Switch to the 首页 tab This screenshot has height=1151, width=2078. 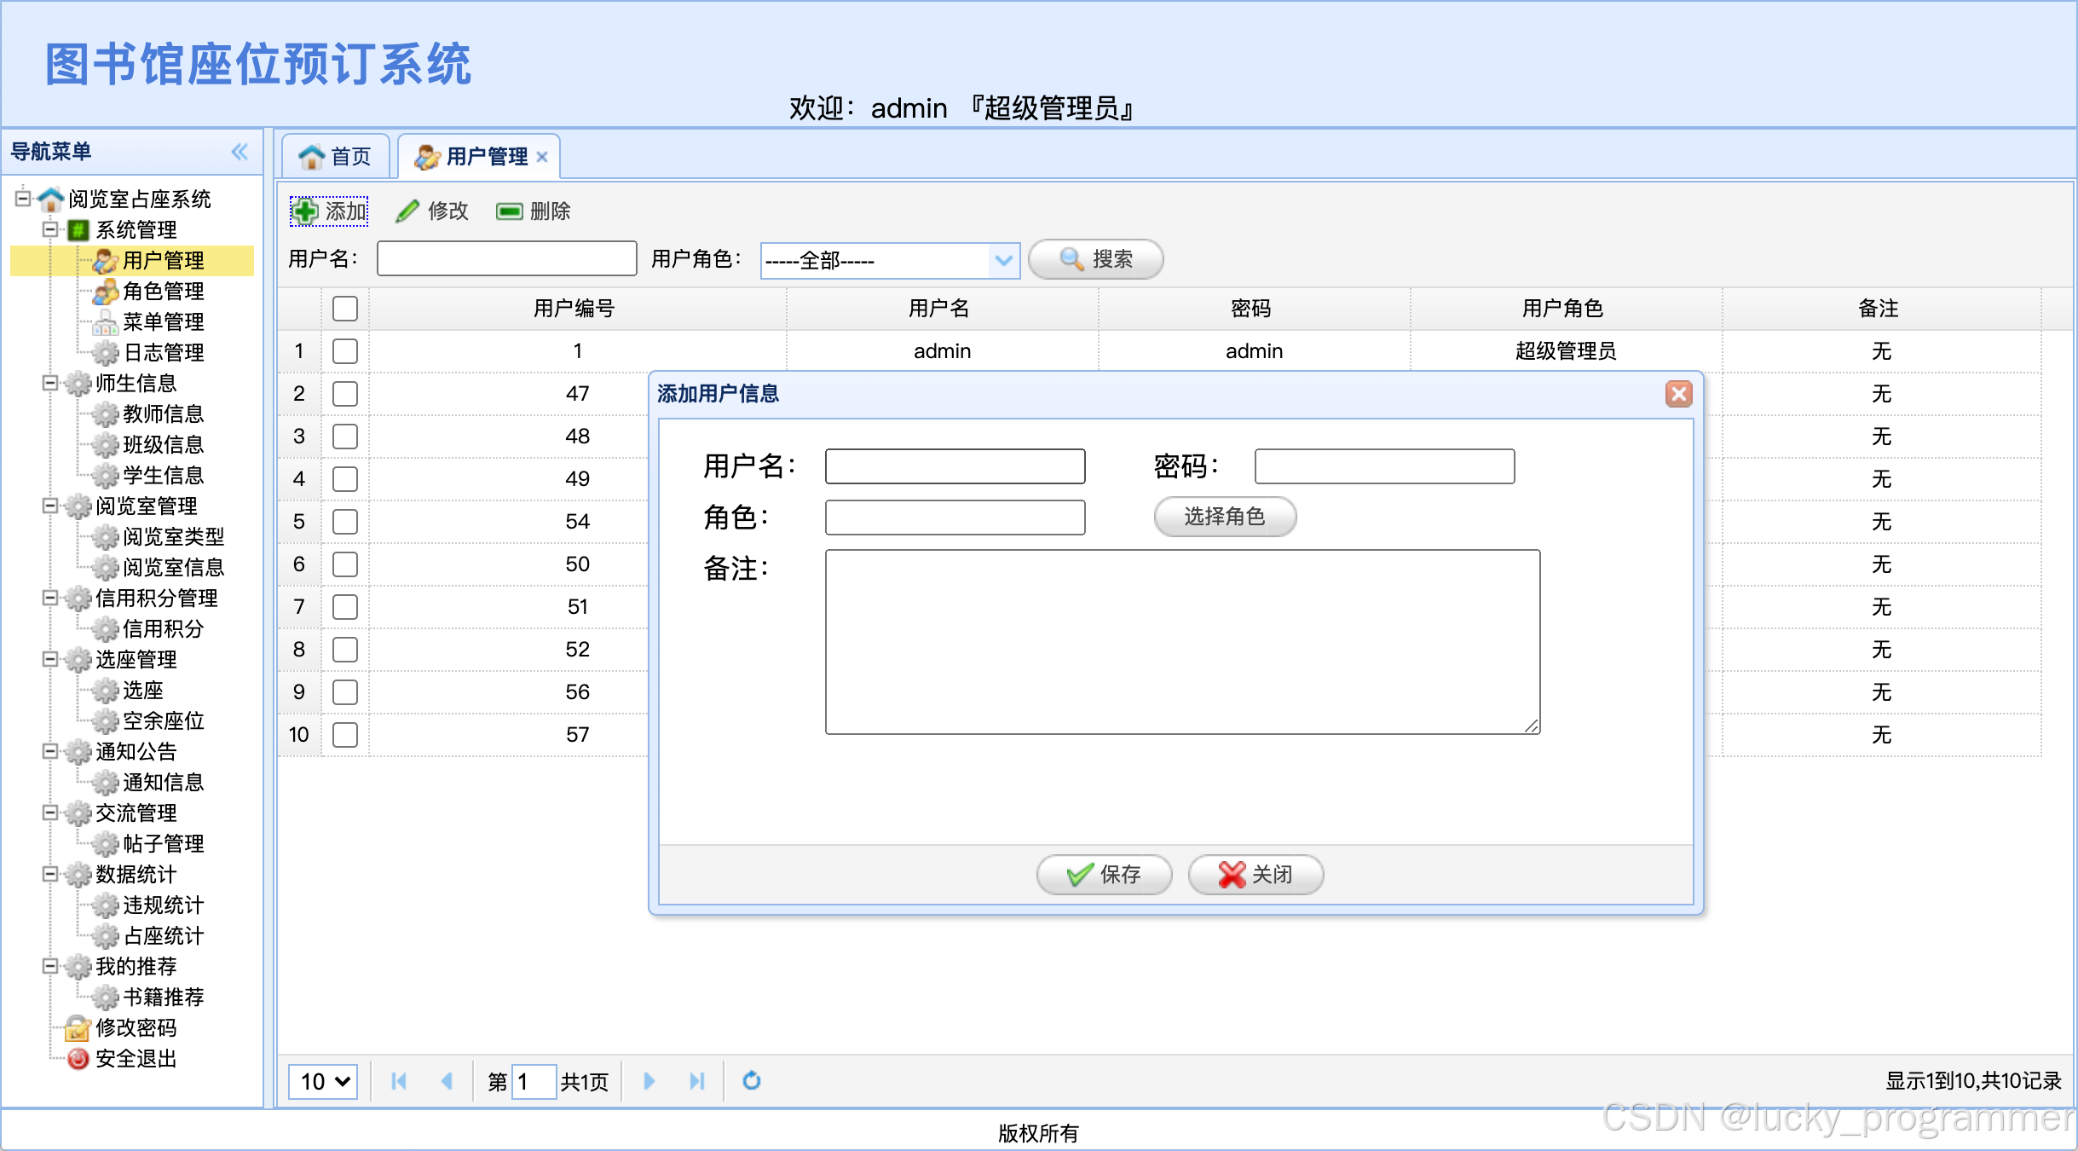click(336, 157)
